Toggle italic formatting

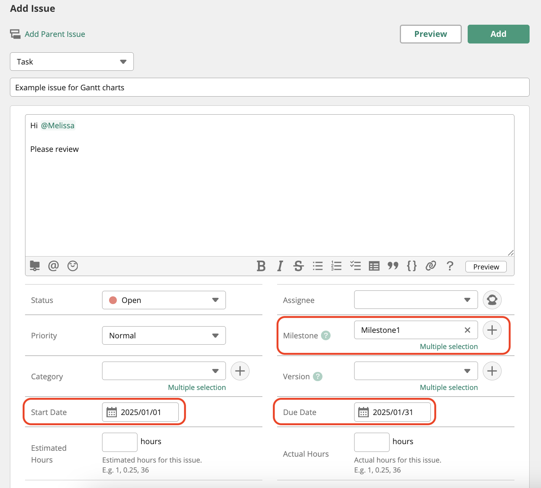pyautogui.click(x=280, y=266)
